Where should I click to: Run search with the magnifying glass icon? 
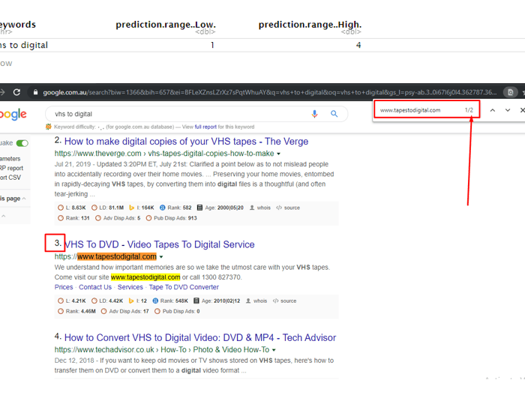334,114
